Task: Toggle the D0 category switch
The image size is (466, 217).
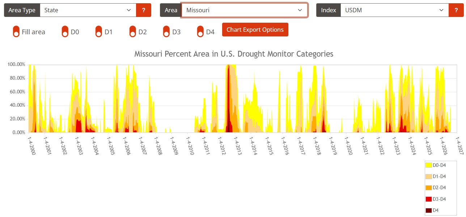Action: point(65,32)
